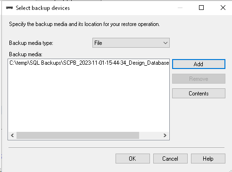This screenshot has width=232, height=172.
Task: Click the 'Select backup devices' title text
Action: click(x=42, y=8)
